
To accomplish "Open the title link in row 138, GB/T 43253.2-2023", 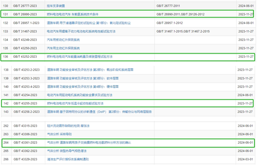I will click(x=90, y=70).
